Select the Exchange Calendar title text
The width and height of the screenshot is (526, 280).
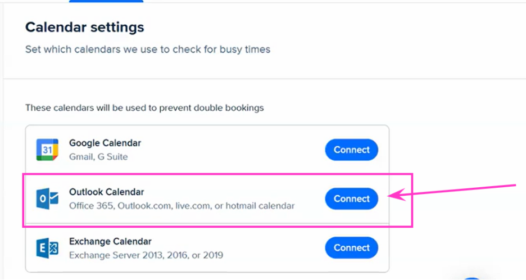tap(110, 241)
